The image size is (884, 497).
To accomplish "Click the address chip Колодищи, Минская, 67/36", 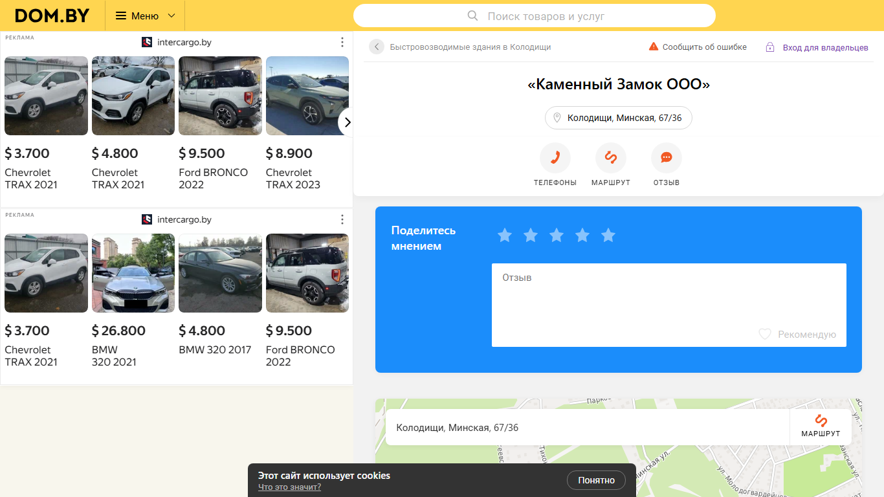I will [x=619, y=118].
